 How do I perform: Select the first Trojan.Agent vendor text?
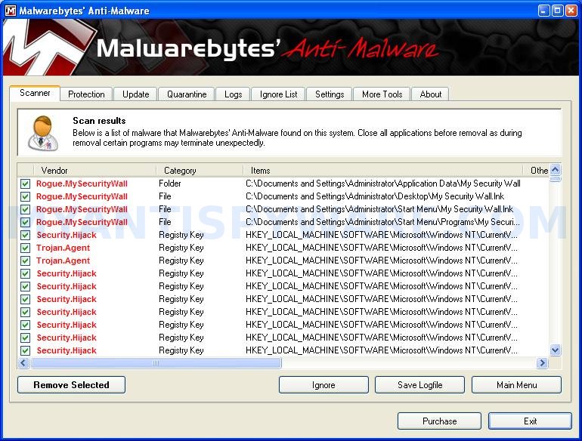pos(63,248)
